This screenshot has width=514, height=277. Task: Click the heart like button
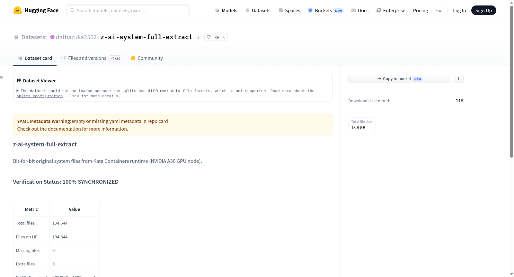click(213, 37)
